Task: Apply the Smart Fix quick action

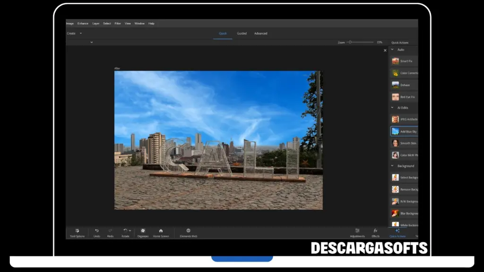Action: (402, 61)
